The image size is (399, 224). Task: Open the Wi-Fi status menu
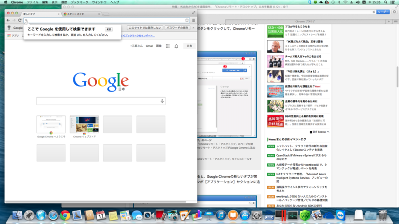tap(345, 2)
